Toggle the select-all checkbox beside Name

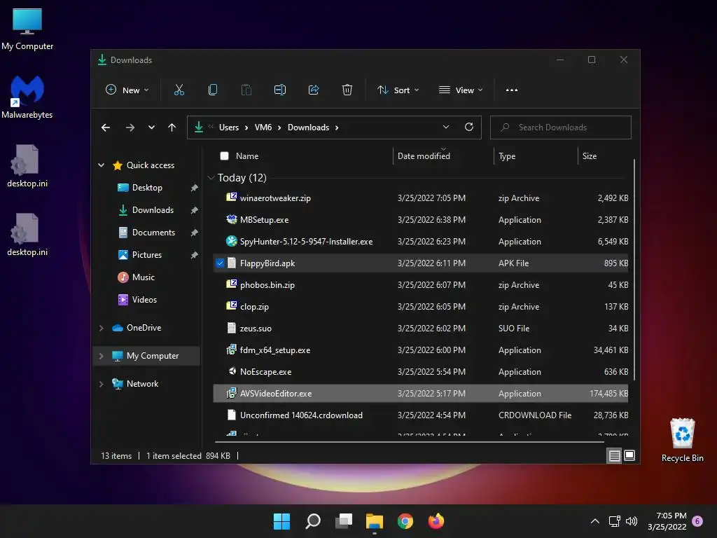pyautogui.click(x=224, y=156)
